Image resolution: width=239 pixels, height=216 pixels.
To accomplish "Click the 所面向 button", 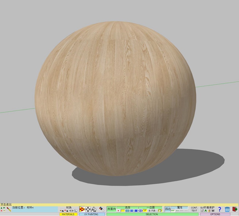I will click(111, 209).
